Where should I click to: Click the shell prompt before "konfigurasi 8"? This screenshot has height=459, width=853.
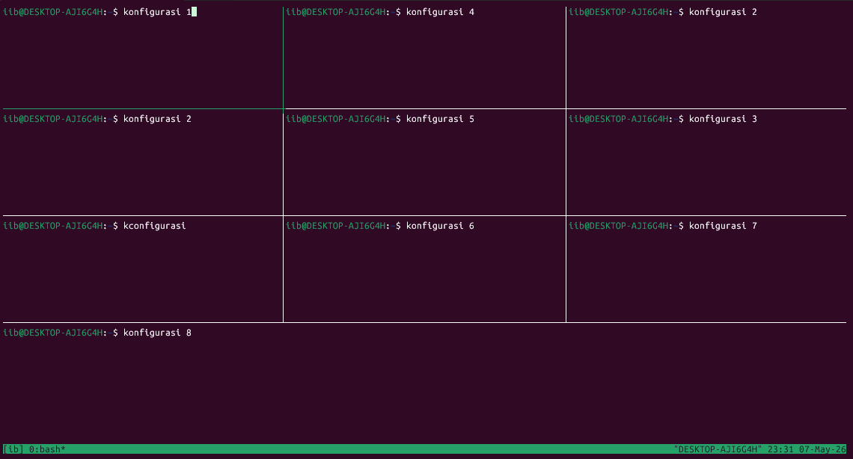click(61, 333)
